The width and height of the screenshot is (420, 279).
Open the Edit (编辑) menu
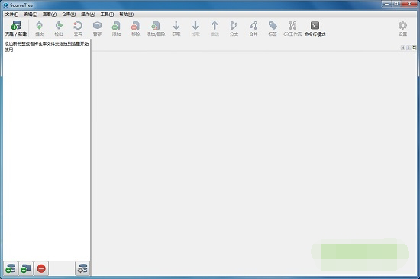coord(31,14)
